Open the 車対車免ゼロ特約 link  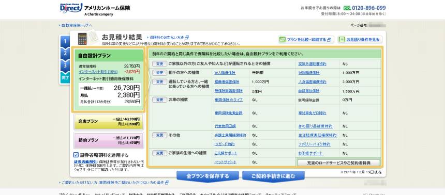point(312,113)
